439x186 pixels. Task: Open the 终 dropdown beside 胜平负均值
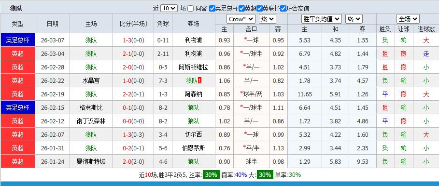point(354,19)
